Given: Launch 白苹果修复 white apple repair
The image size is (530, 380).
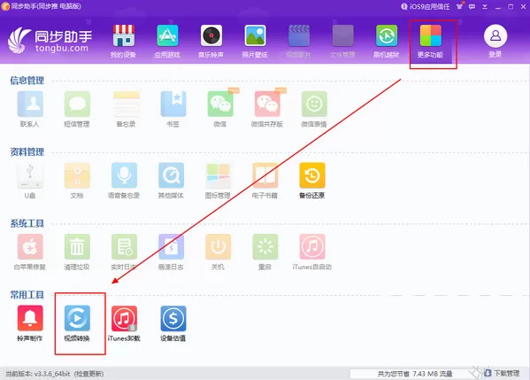Looking at the screenshot, I should (30, 252).
